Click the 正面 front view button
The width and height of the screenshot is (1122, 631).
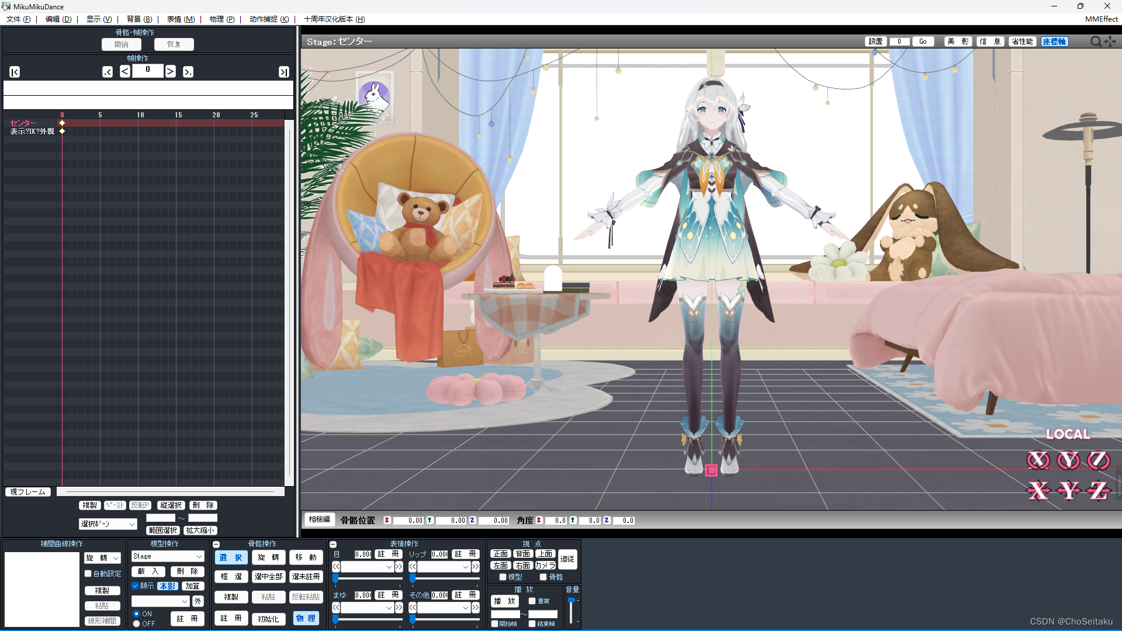tap(501, 554)
